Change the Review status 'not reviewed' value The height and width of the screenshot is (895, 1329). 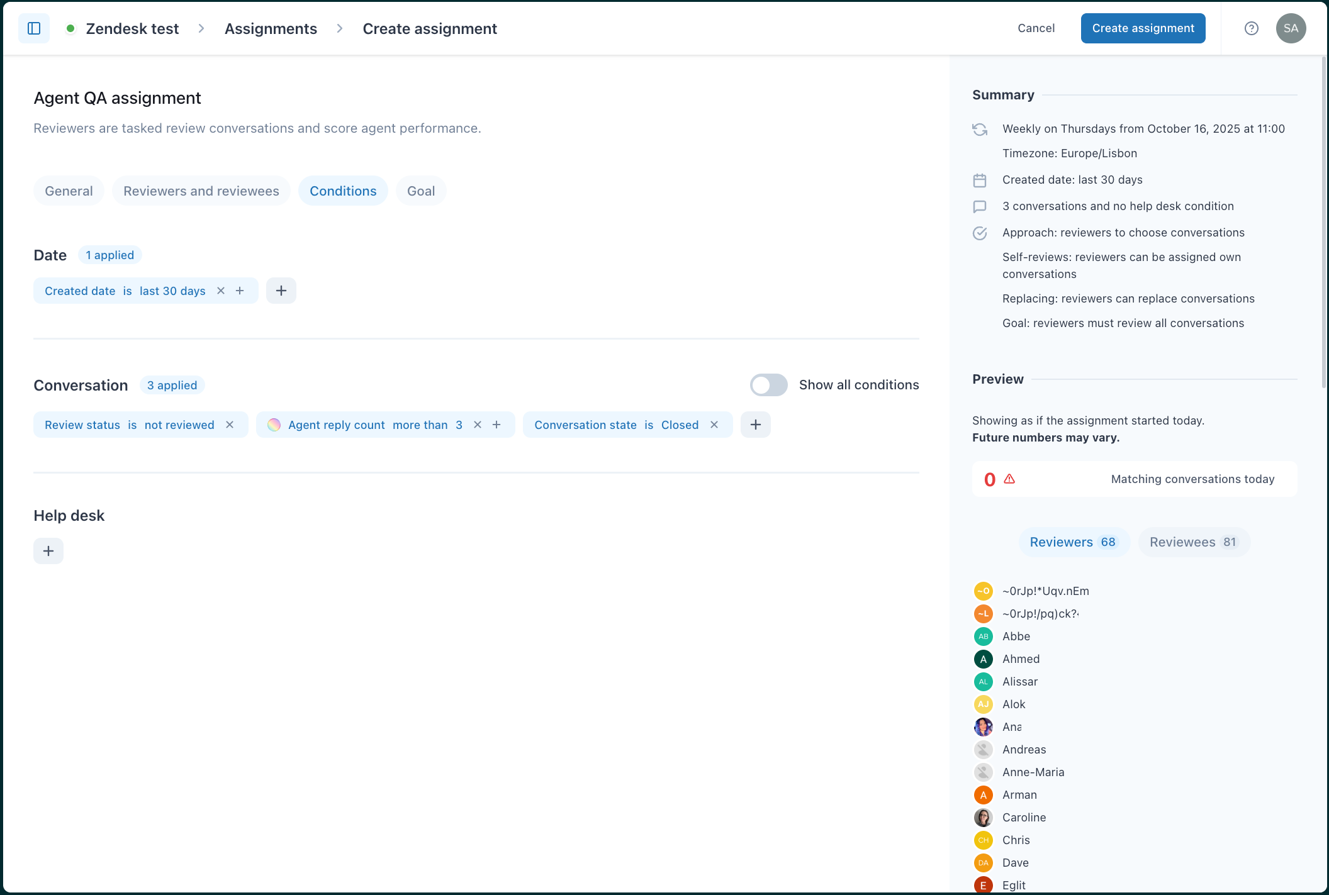(x=179, y=425)
